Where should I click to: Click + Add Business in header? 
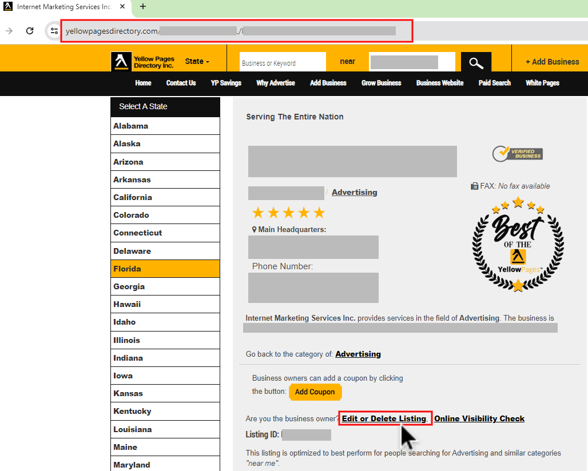tap(553, 62)
